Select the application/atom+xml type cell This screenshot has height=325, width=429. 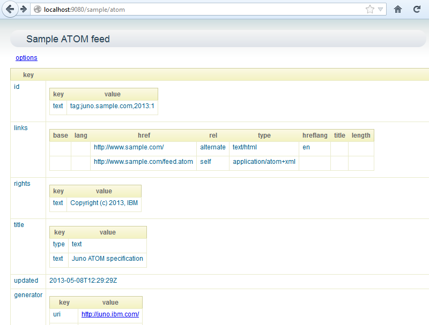[x=264, y=162]
